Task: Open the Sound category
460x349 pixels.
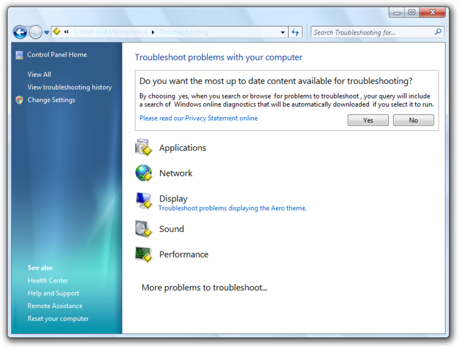Action: click(x=171, y=229)
